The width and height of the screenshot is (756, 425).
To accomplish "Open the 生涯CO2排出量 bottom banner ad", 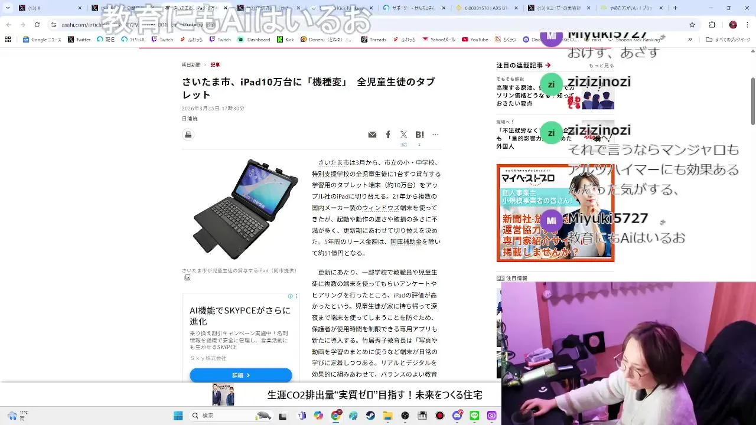I will tap(348, 395).
